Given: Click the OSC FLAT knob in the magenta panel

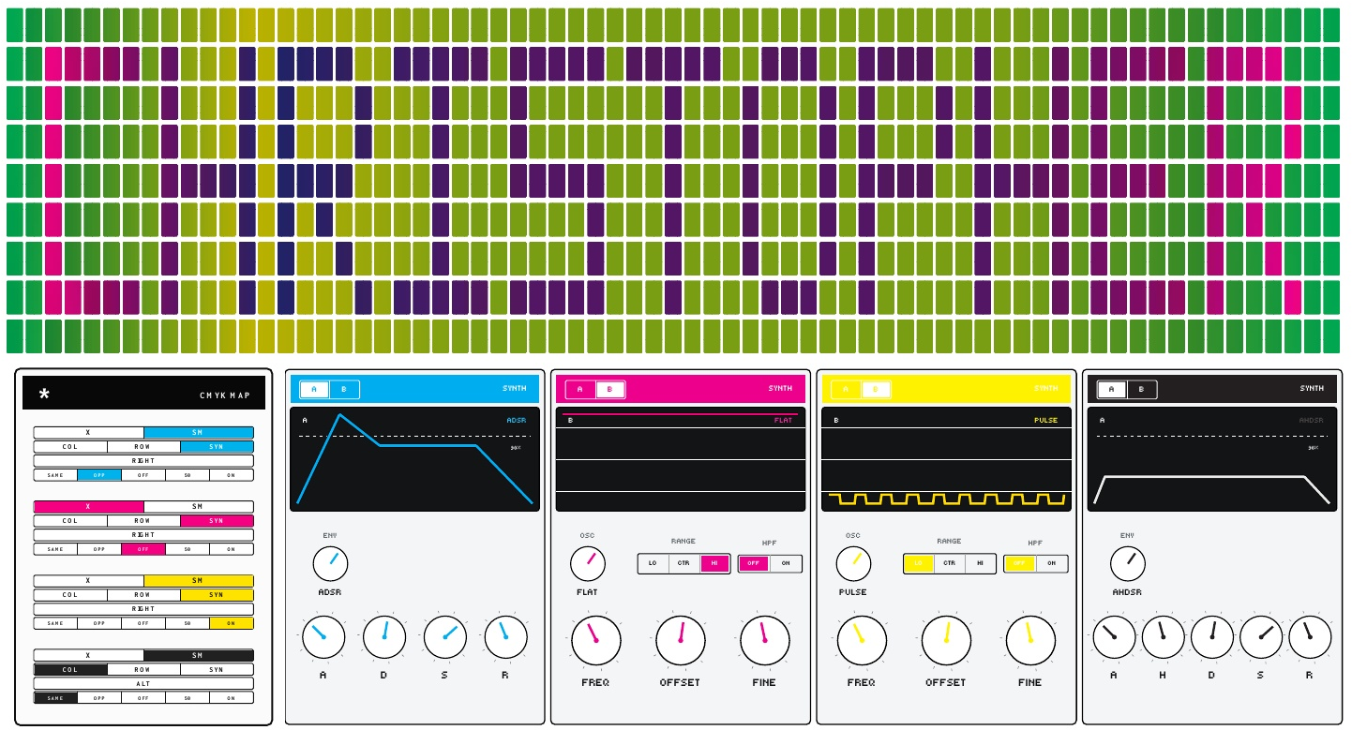Looking at the screenshot, I should [588, 563].
